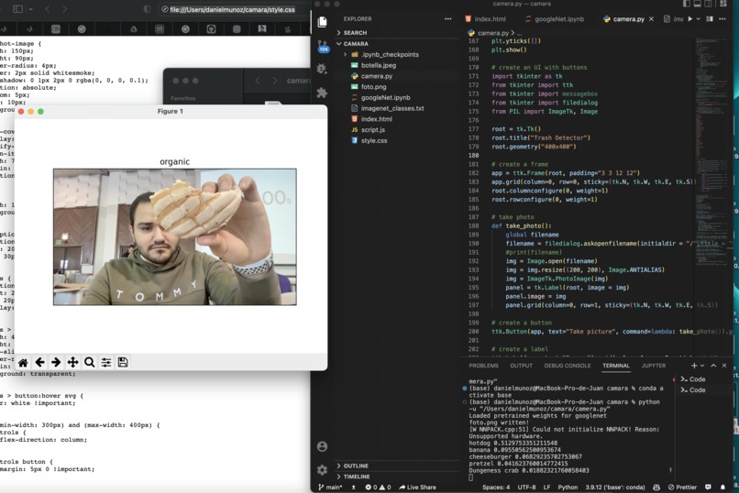
Task: Close the camera.py tab
Action: point(651,19)
